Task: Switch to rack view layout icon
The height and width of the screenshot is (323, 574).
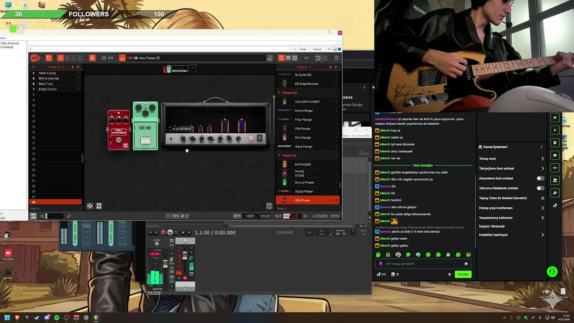Action: 288,58
